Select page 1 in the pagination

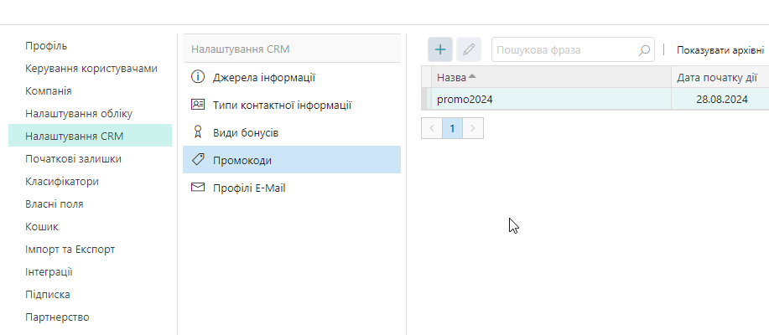[452, 128]
